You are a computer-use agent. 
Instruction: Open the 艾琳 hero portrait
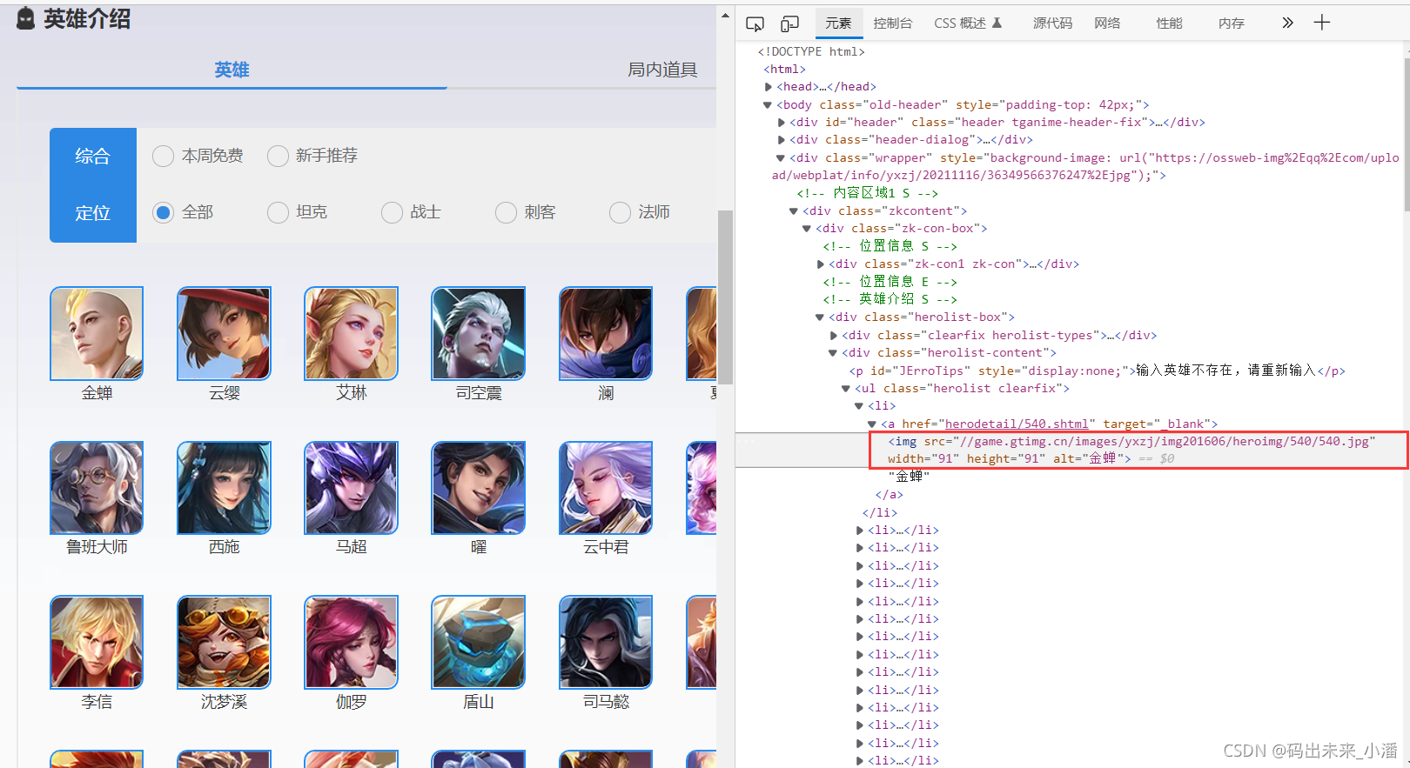(x=351, y=333)
